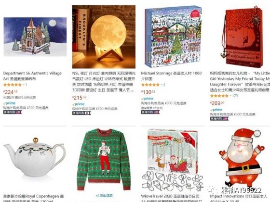Click the star rating of the Village Art item

13,85
